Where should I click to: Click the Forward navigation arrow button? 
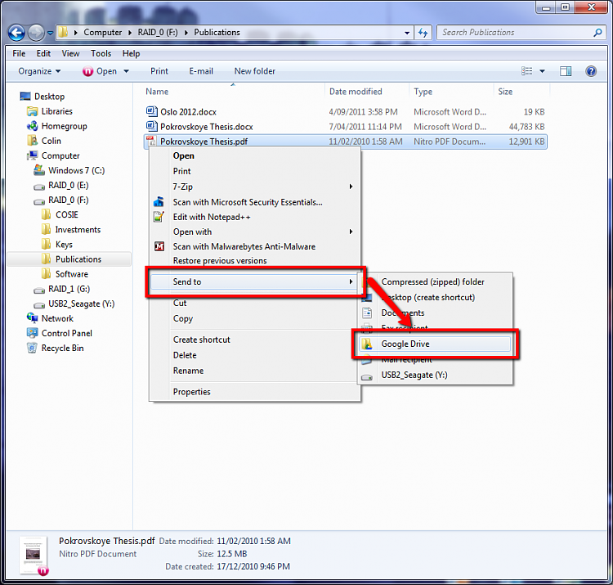36,33
